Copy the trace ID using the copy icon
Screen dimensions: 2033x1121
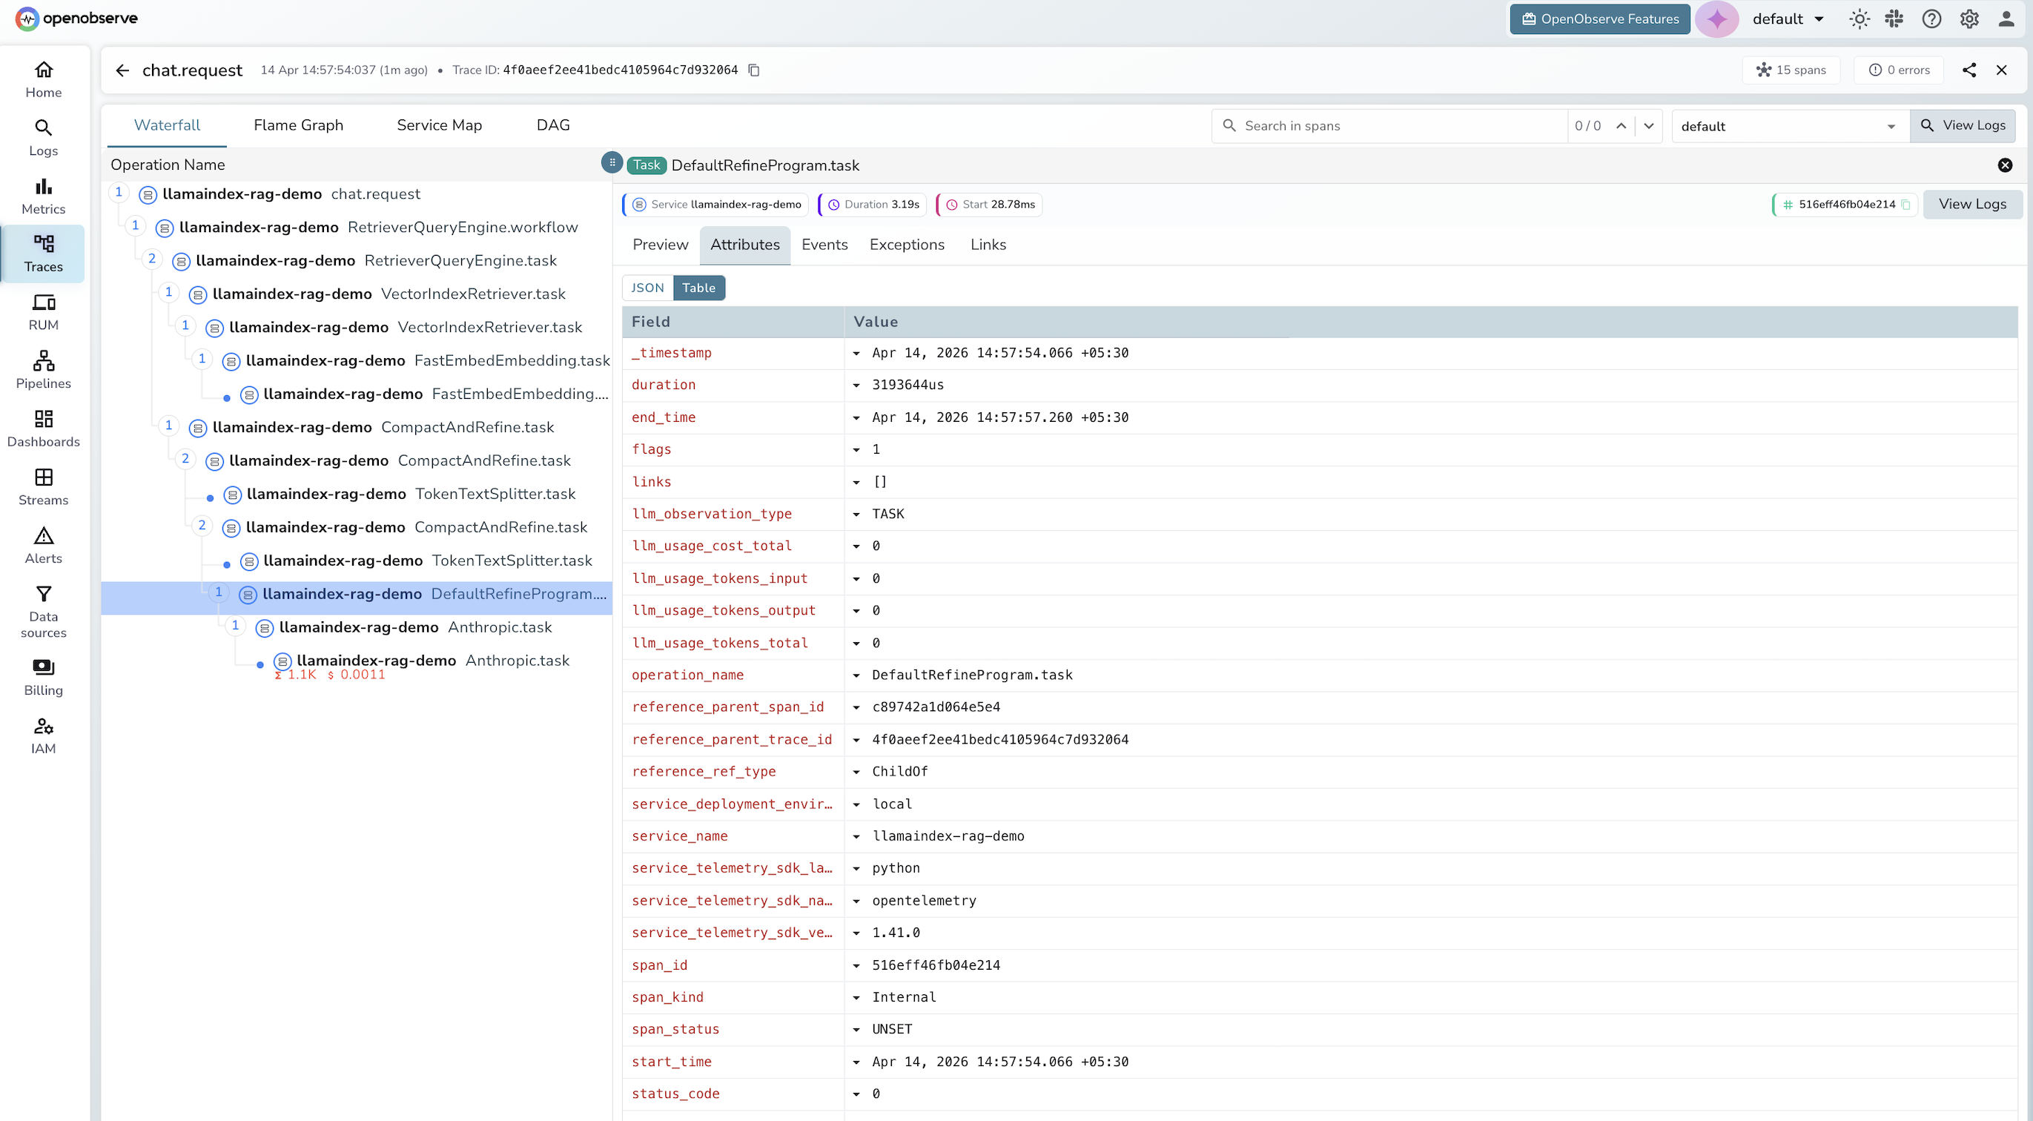(x=754, y=70)
